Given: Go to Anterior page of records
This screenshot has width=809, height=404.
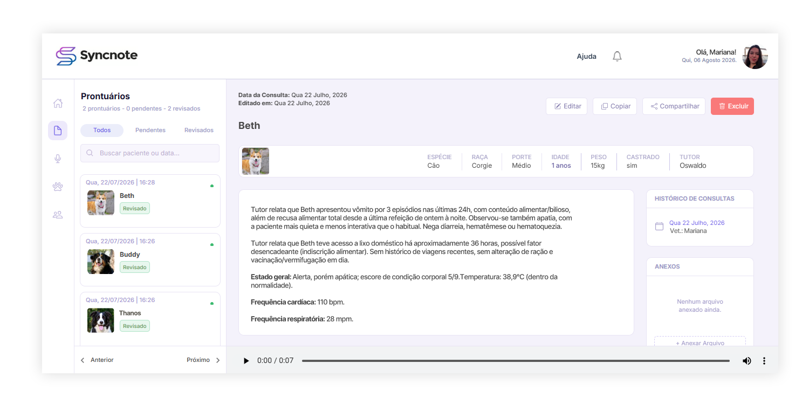Looking at the screenshot, I should tap(97, 360).
